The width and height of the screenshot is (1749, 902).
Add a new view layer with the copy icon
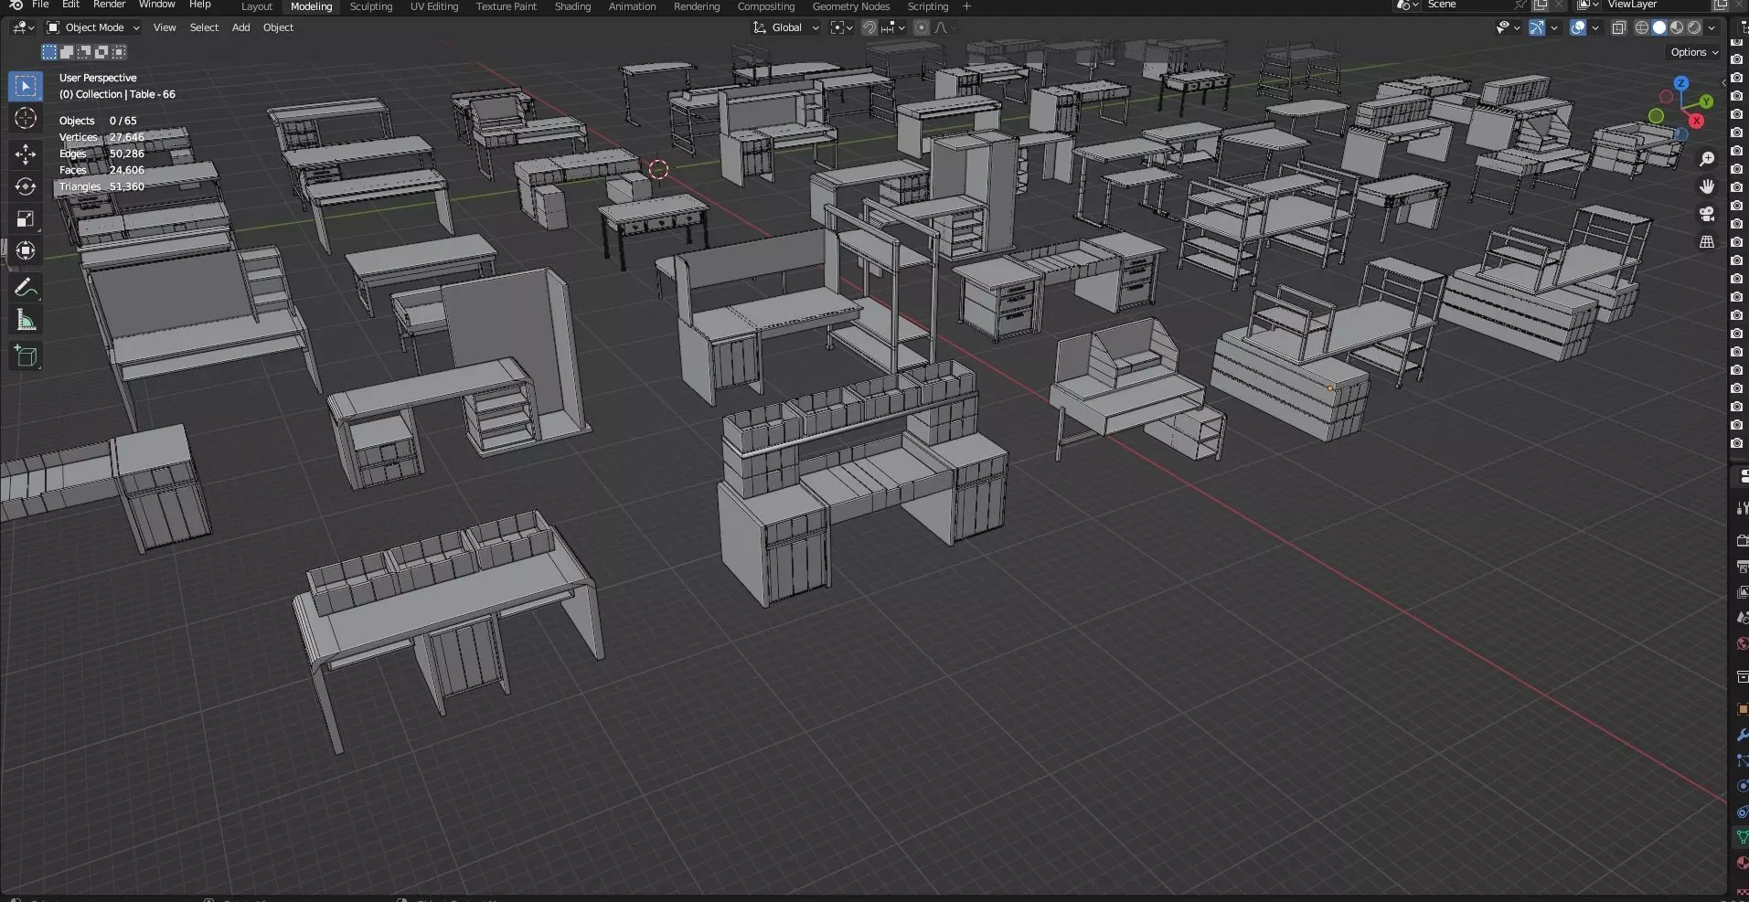1721,5
